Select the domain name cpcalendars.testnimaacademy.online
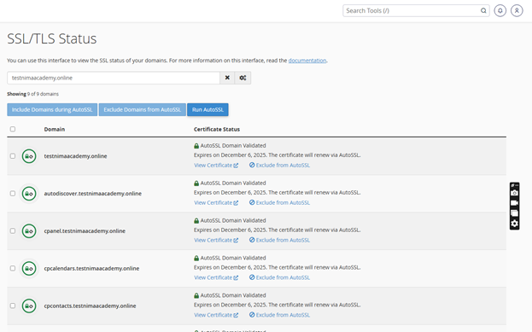 click(91, 268)
